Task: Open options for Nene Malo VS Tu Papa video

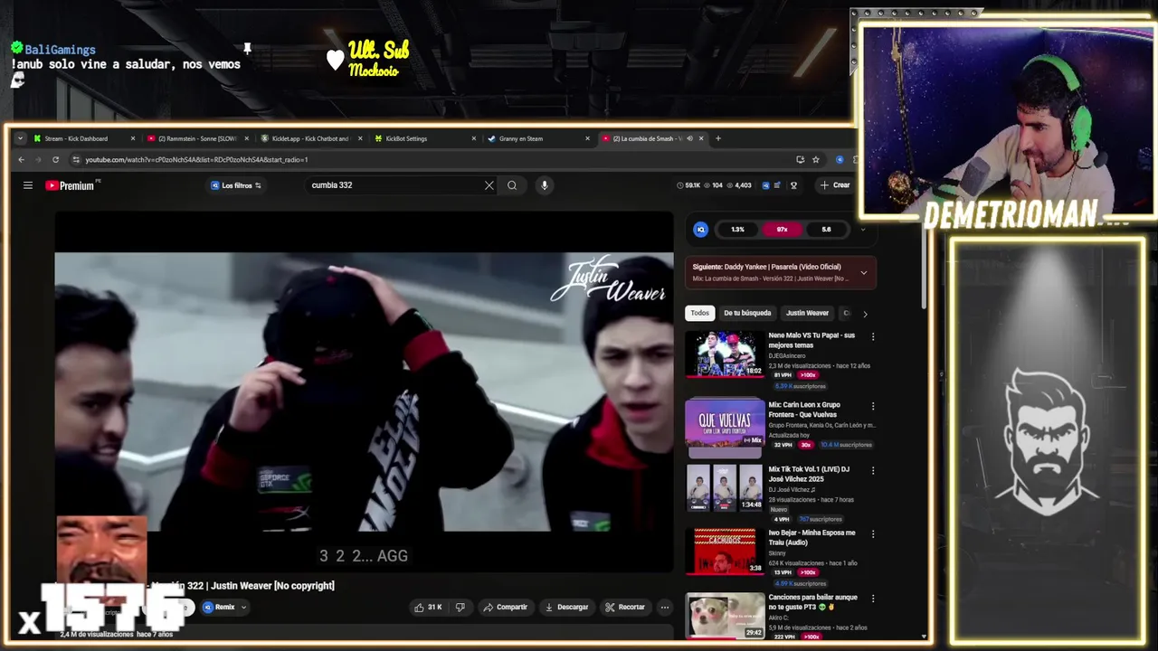Action: [873, 336]
